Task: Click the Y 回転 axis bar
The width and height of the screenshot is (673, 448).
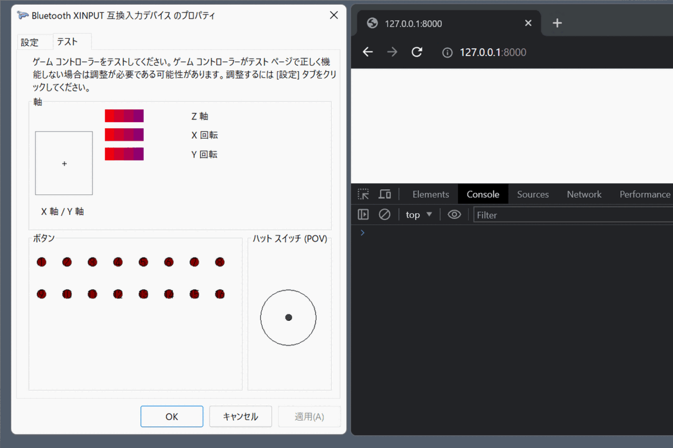Action: click(x=124, y=154)
